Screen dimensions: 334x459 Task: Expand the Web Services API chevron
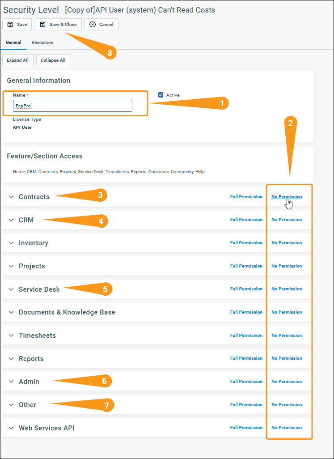pyautogui.click(x=11, y=428)
